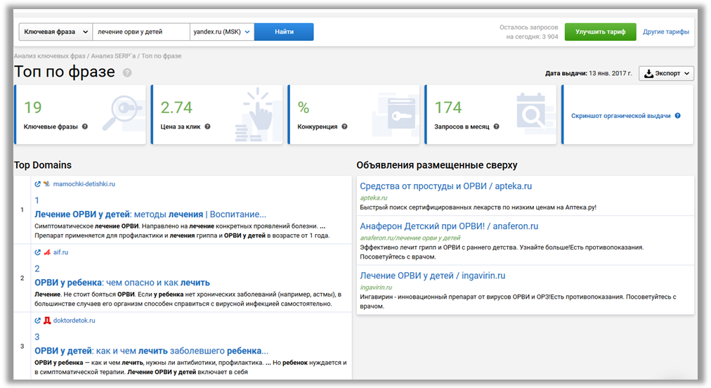Screen dimensions: 711x388
Task: Click the aif.ru favicon
Action: coord(46,252)
